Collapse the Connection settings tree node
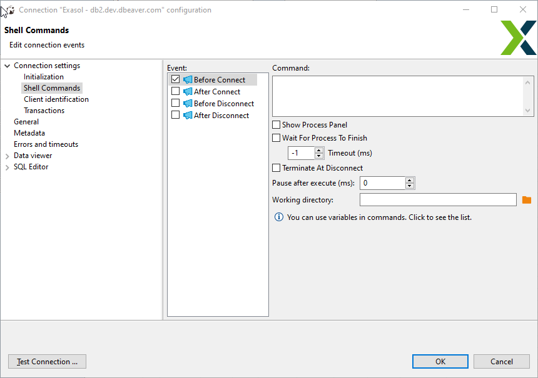Viewport: 538px width, 378px height. tap(7, 65)
